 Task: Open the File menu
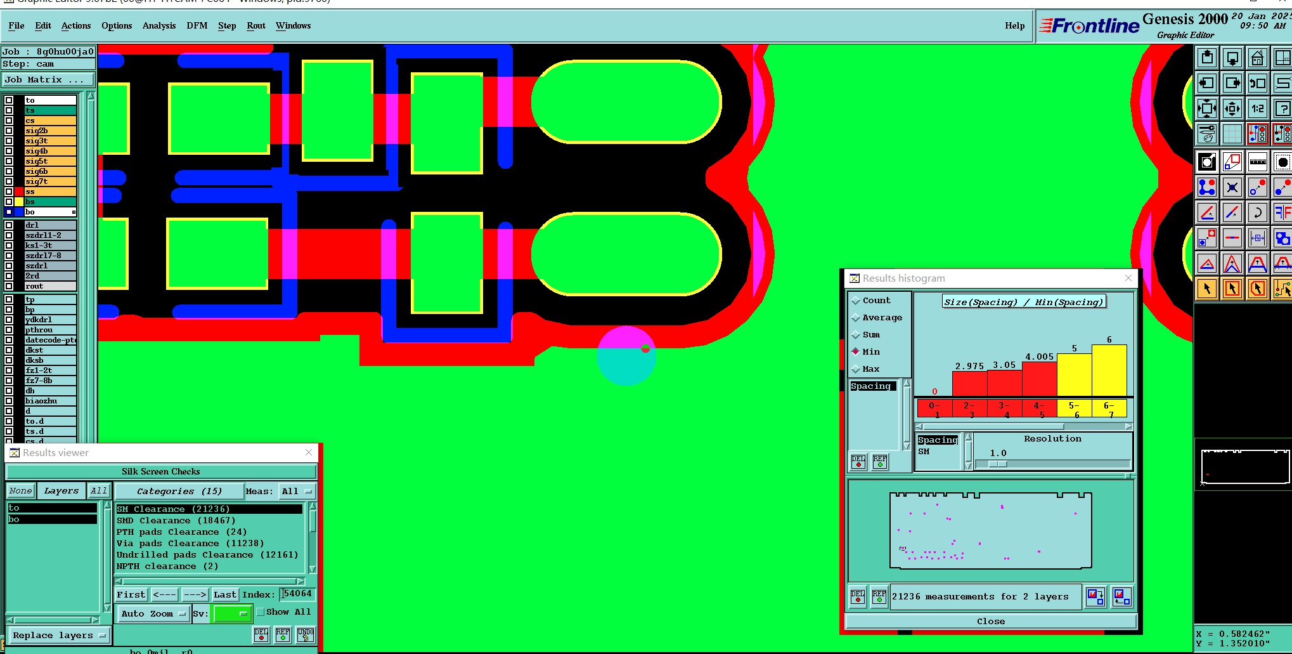[16, 26]
